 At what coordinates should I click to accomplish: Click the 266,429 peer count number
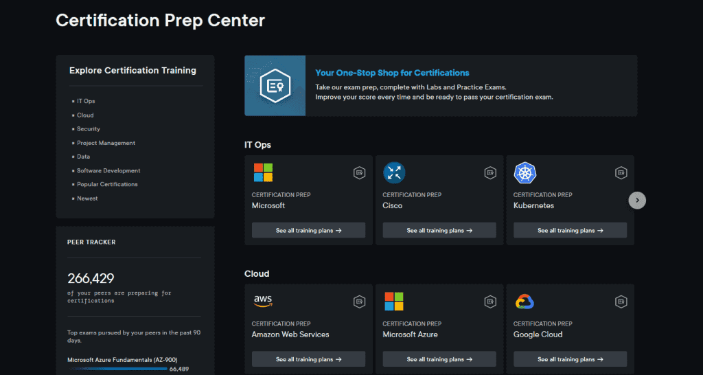(x=91, y=279)
